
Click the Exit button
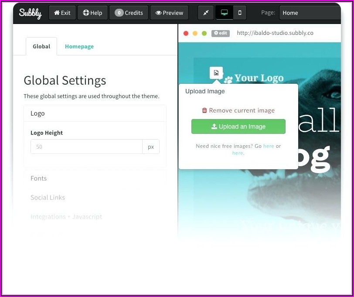click(x=62, y=13)
